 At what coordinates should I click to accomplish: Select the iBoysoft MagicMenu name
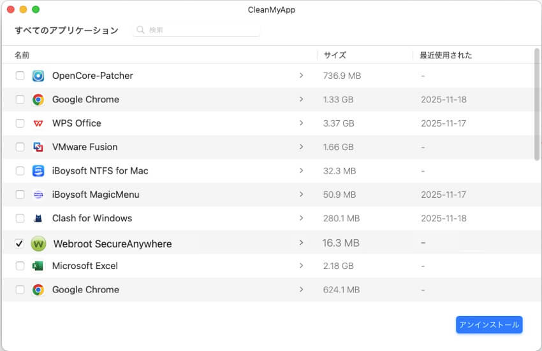[96, 195]
